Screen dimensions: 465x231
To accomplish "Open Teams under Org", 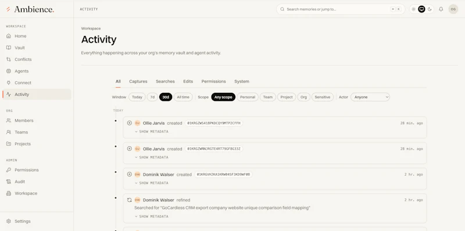I will 37,132.
